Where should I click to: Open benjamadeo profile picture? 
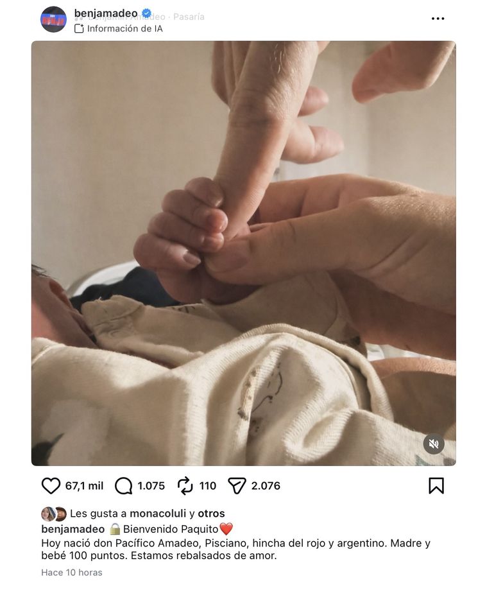click(53, 19)
